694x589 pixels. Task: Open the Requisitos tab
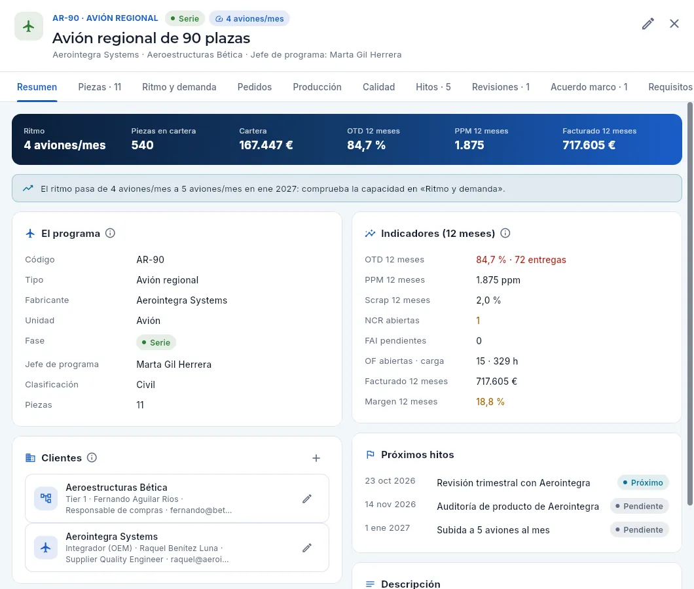[670, 87]
